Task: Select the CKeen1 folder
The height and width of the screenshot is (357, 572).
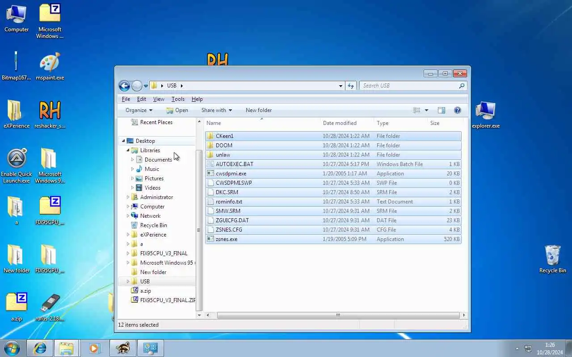Action: 333,136
